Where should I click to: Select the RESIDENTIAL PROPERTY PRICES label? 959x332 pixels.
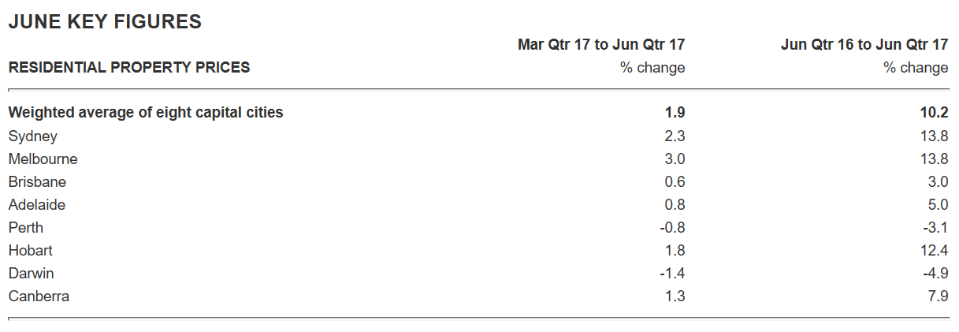pyautogui.click(x=129, y=68)
